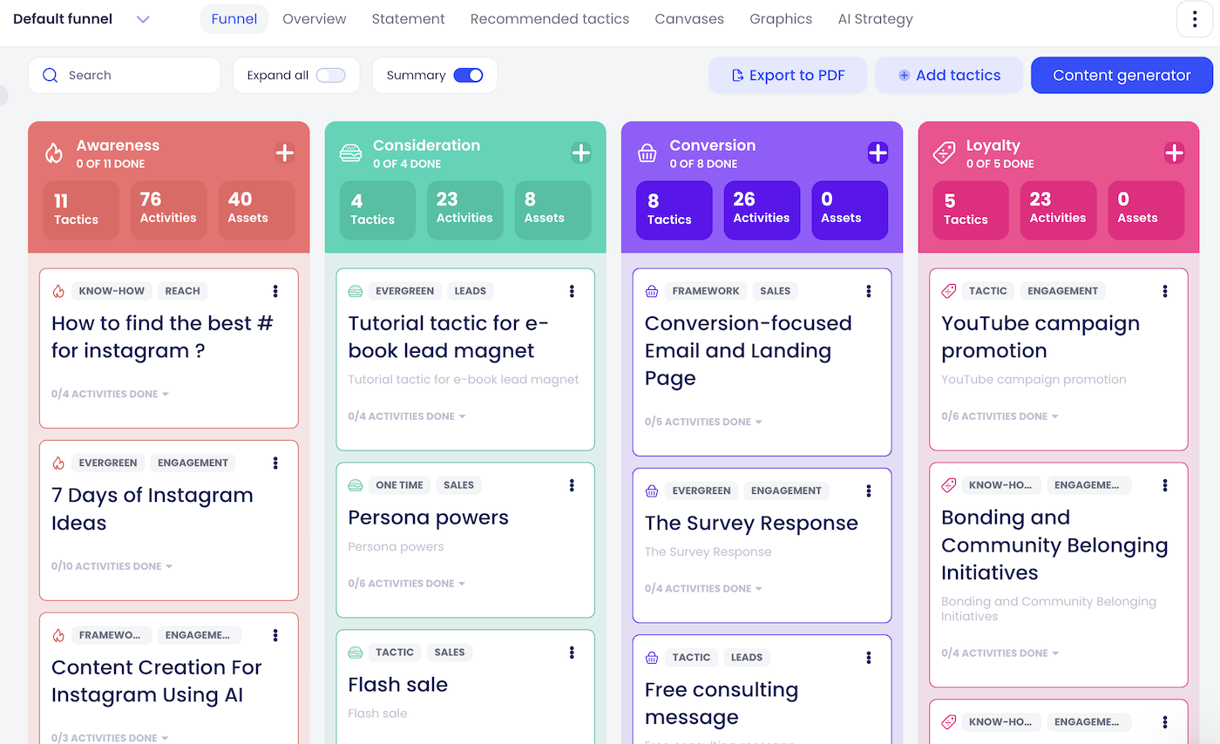Click the burger icon on the Consideration column
1220x744 pixels.
[x=351, y=152]
